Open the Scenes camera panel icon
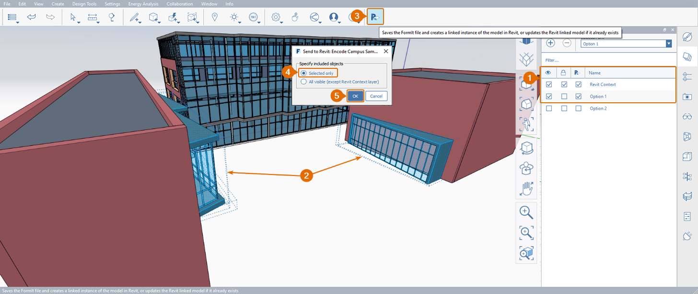The width and height of the screenshot is (698, 294). coord(687,97)
